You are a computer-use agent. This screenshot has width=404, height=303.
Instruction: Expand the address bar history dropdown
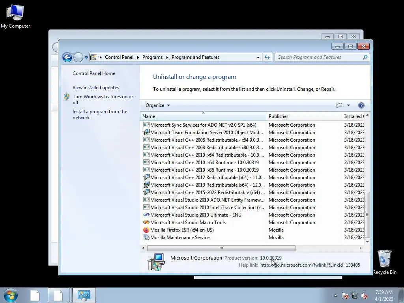tap(258, 58)
